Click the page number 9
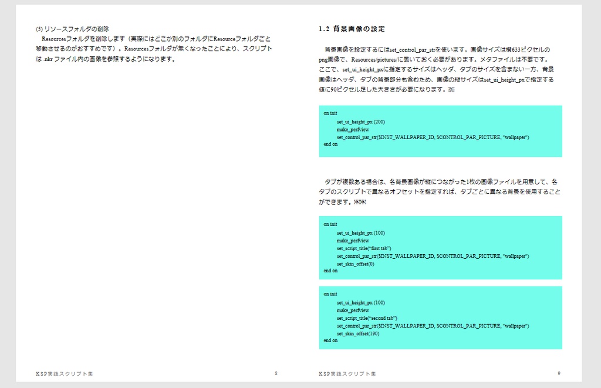The height and width of the screenshot is (388, 601). click(558, 373)
